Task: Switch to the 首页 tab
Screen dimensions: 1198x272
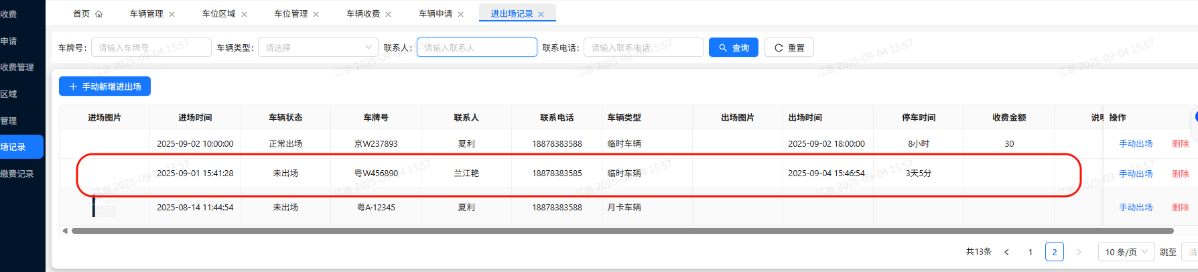Action: tap(87, 13)
